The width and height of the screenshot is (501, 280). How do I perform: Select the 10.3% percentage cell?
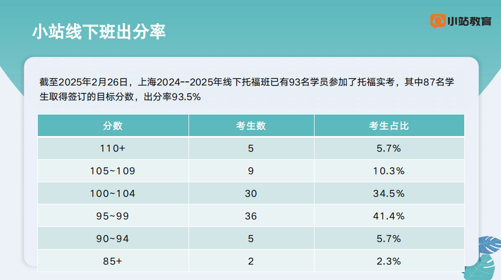[x=389, y=171]
